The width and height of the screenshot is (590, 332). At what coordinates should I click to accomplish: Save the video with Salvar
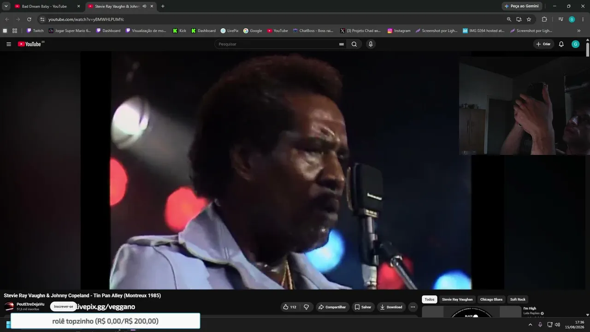(x=363, y=307)
